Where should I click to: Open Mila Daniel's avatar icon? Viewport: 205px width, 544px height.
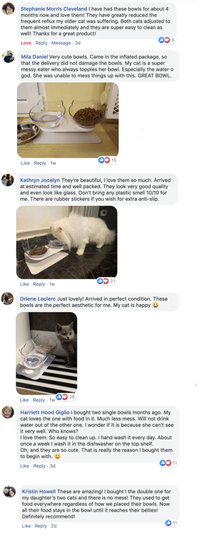pyautogui.click(x=8, y=57)
